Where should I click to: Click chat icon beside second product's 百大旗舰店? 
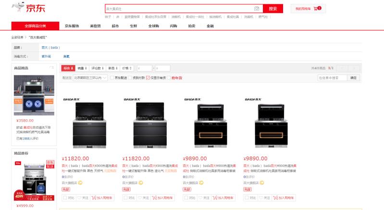coord(140,183)
